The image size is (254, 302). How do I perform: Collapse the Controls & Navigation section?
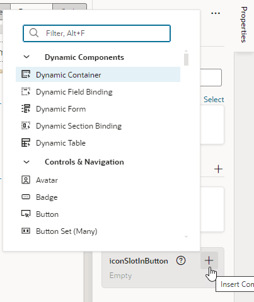tap(26, 162)
